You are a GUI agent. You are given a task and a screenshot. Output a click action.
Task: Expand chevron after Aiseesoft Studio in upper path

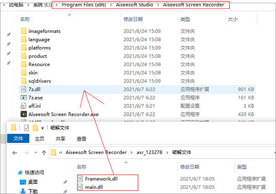pos(158,5)
